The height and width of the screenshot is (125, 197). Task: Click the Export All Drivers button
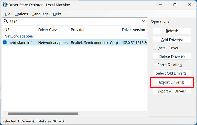(172, 91)
